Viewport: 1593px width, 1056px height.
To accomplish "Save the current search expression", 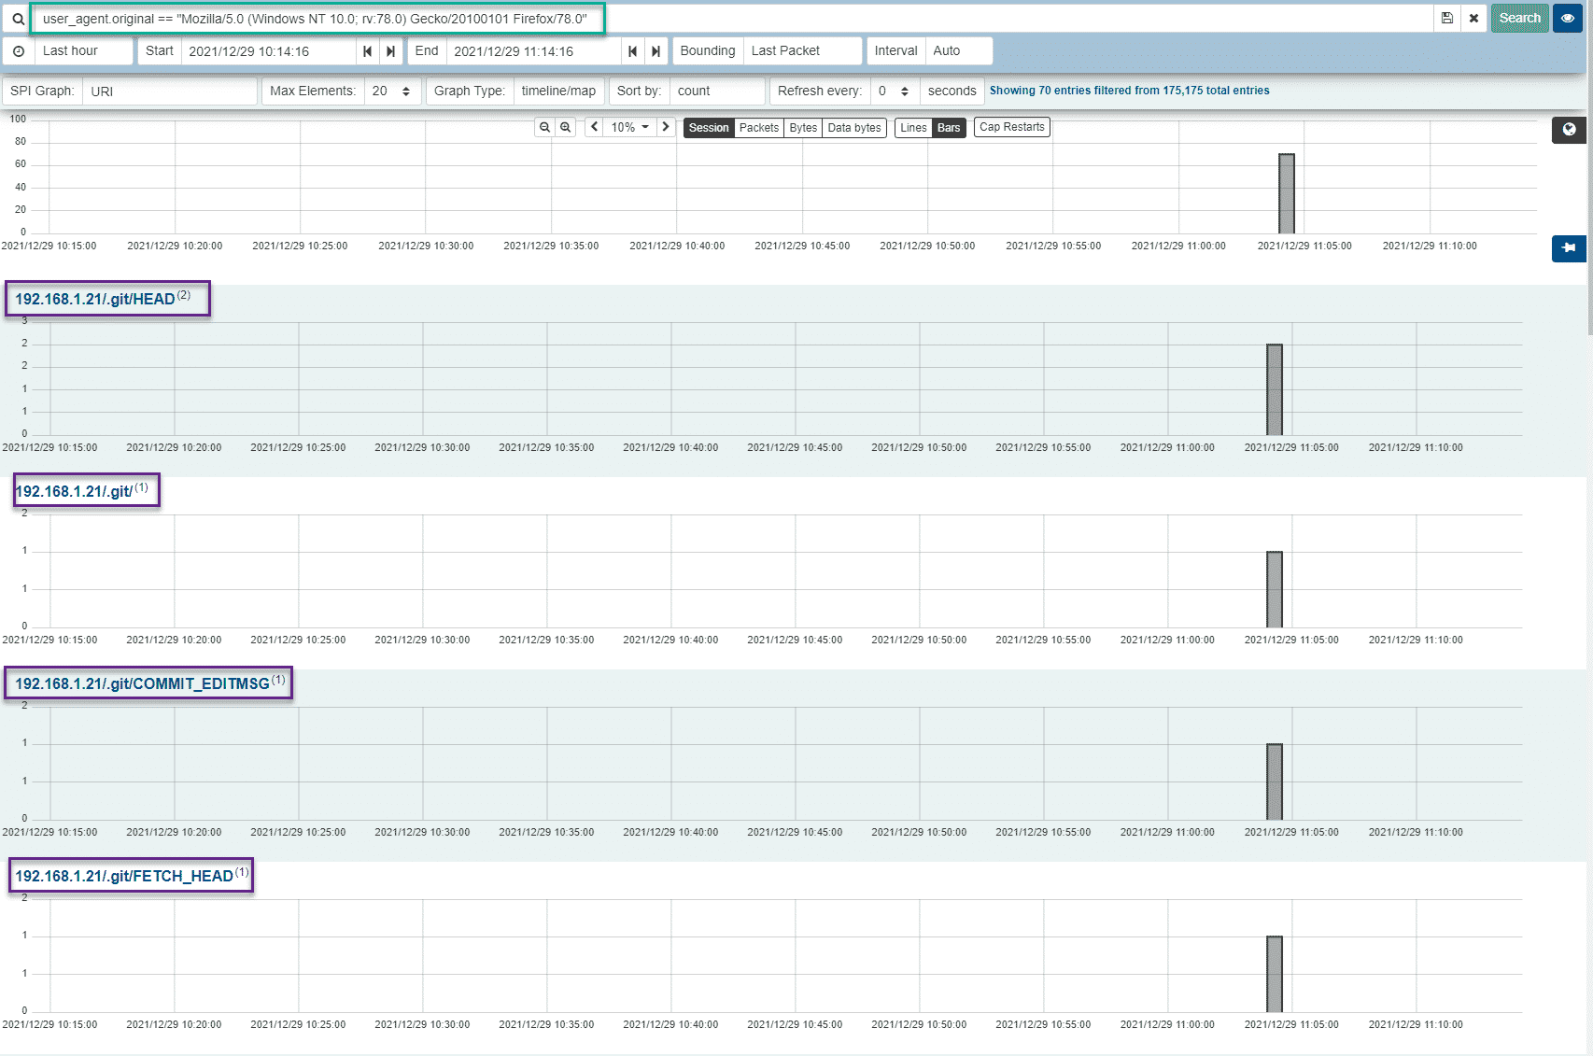I will (1446, 18).
